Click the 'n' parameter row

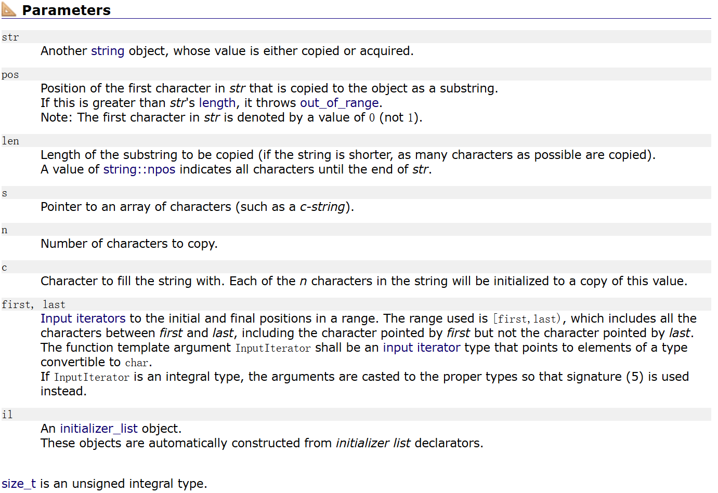coord(356,230)
